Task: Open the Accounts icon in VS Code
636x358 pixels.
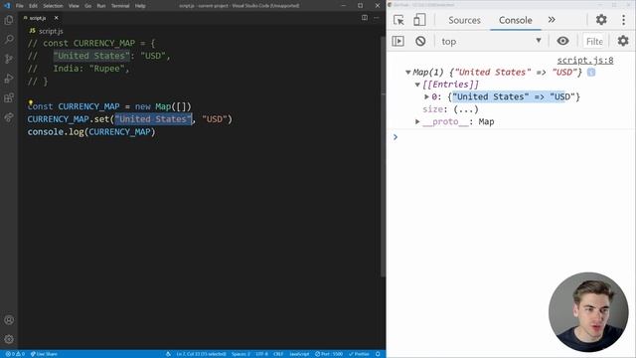Action: coord(9,320)
